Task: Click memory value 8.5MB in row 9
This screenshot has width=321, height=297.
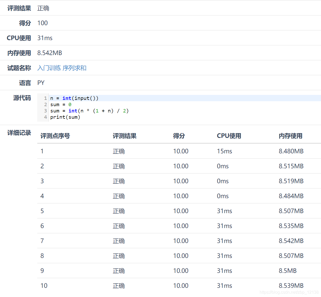Action: 288,271
